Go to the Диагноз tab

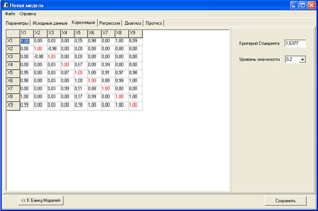pyautogui.click(x=133, y=23)
